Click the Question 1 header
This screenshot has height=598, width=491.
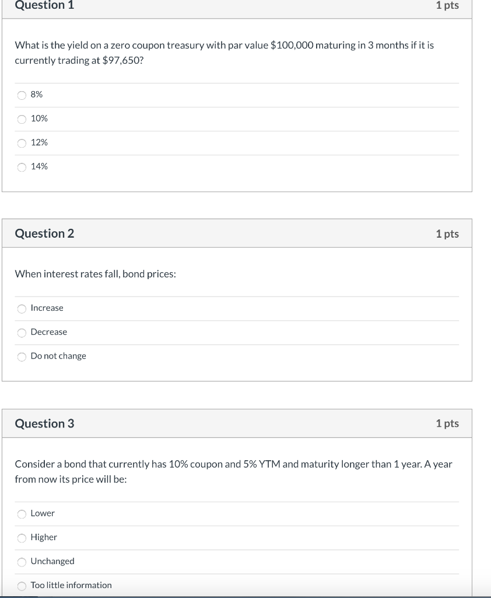(x=44, y=6)
